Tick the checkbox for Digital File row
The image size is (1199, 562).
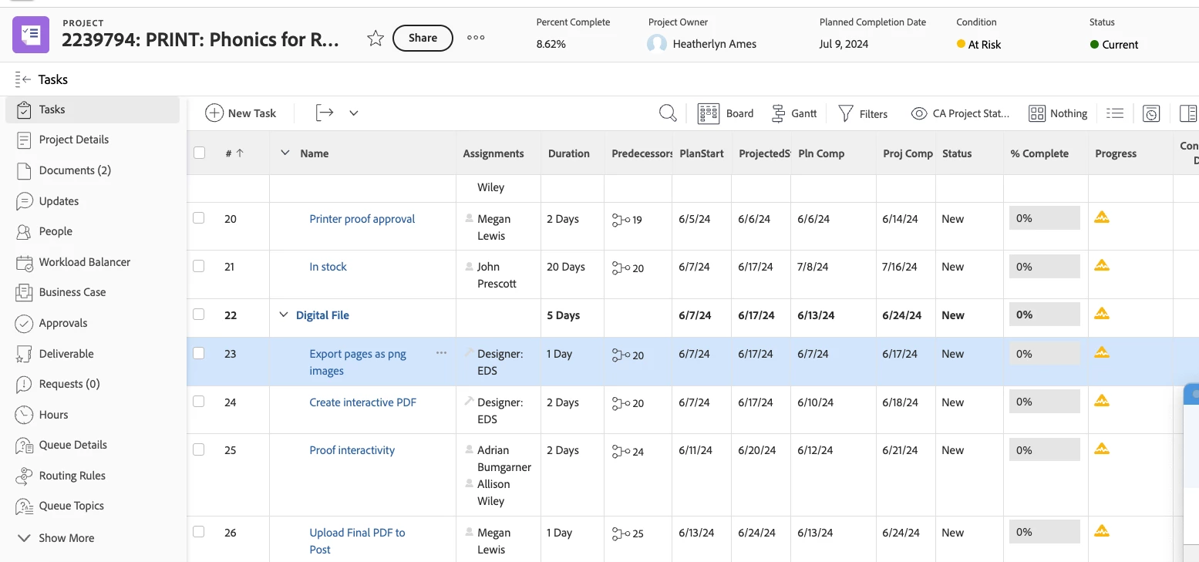click(199, 315)
